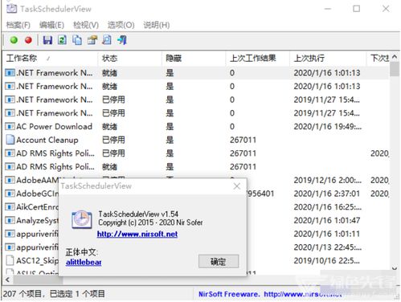
Task: Click 就绪 status in AC Power Download row
Action: coord(109,126)
